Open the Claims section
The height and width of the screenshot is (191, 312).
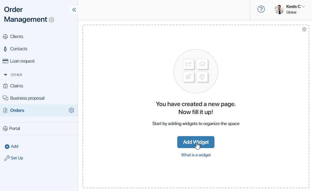(x=17, y=86)
